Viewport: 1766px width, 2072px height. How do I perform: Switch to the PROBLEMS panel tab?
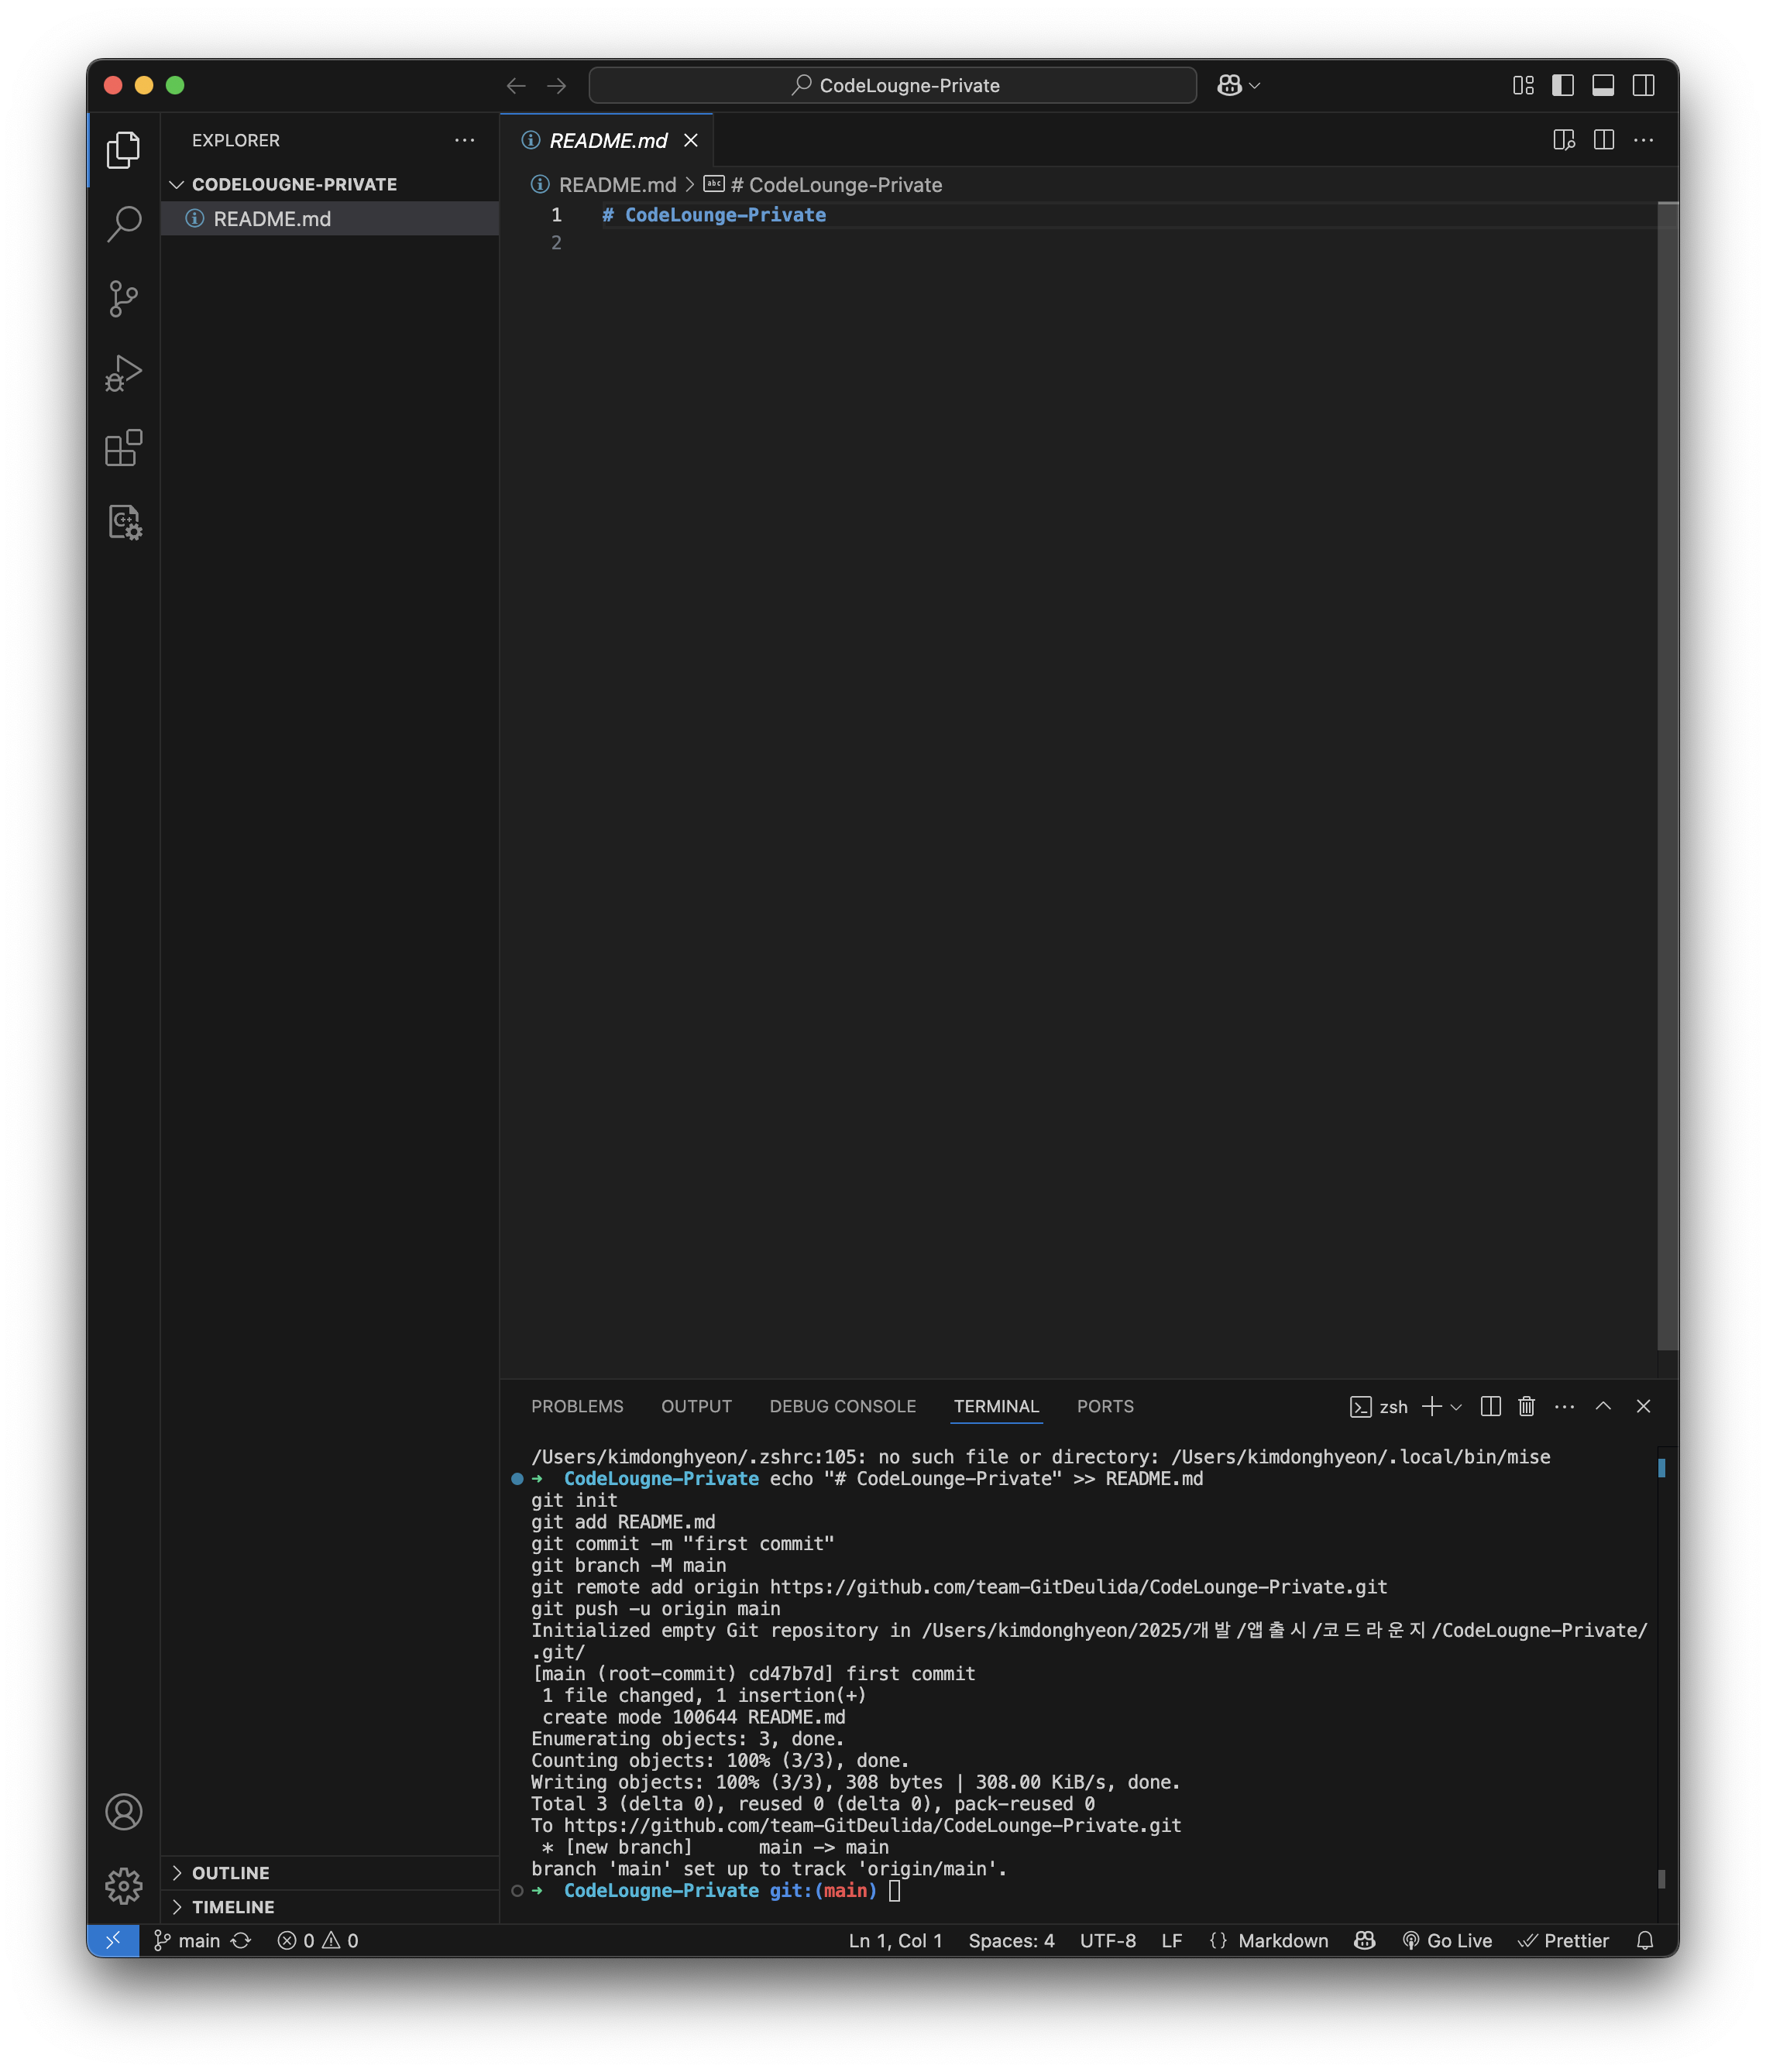(x=576, y=1406)
